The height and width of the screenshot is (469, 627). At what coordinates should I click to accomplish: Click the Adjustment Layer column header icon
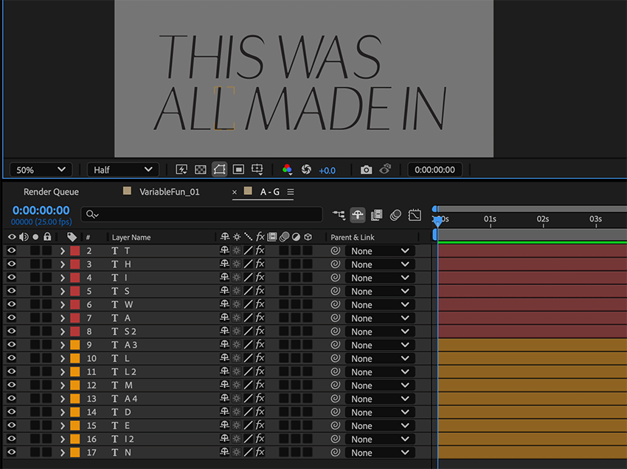point(296,237)
